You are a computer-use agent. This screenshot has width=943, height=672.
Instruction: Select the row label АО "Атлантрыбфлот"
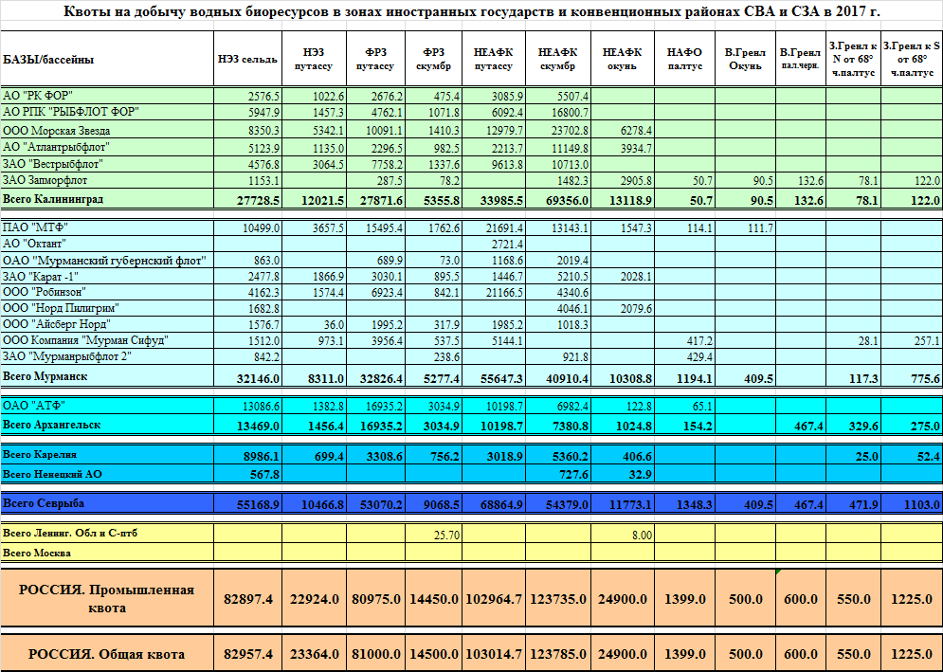pos(107,148)
